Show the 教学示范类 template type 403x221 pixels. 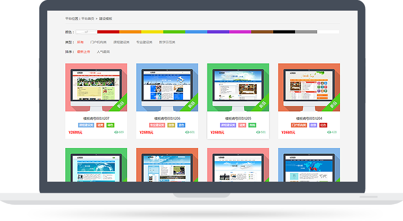pos(167,42)
